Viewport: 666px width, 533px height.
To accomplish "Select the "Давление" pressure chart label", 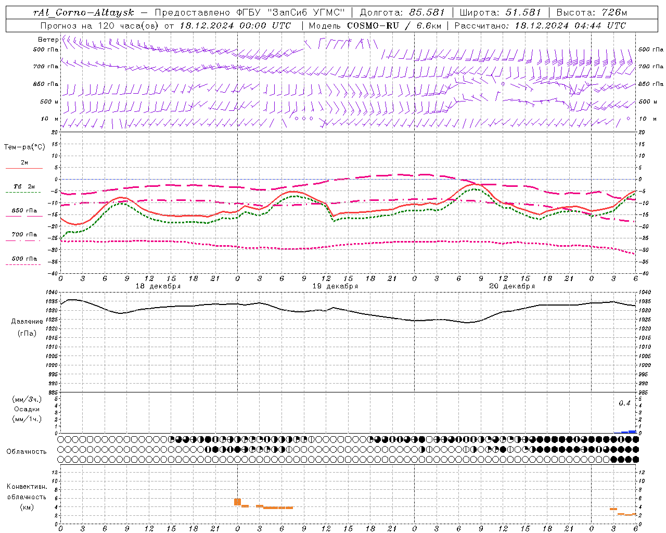I will pyautogui.click(x=27, y=322).
